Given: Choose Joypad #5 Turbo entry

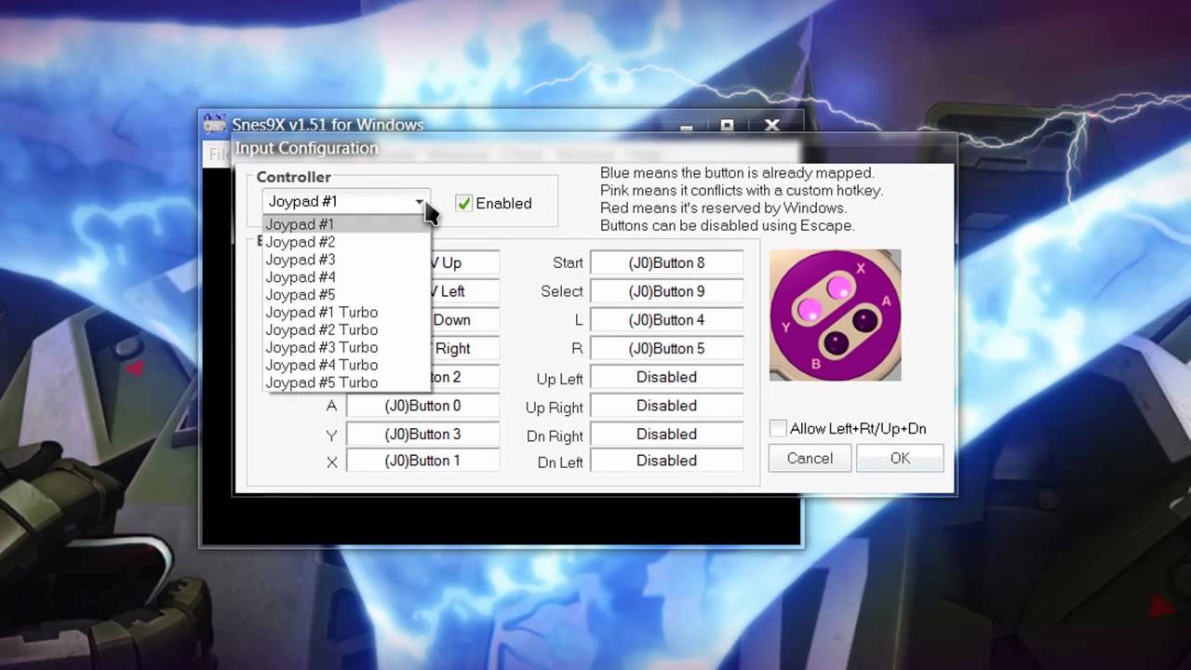Looking at the screenshot, I should coord(346,382).
